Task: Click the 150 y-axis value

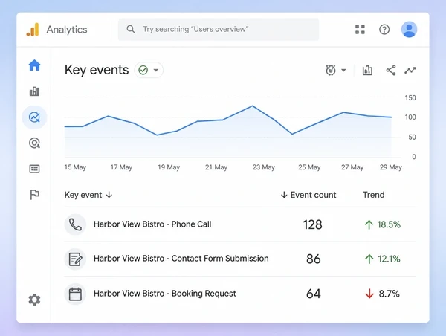Action: 410,98
